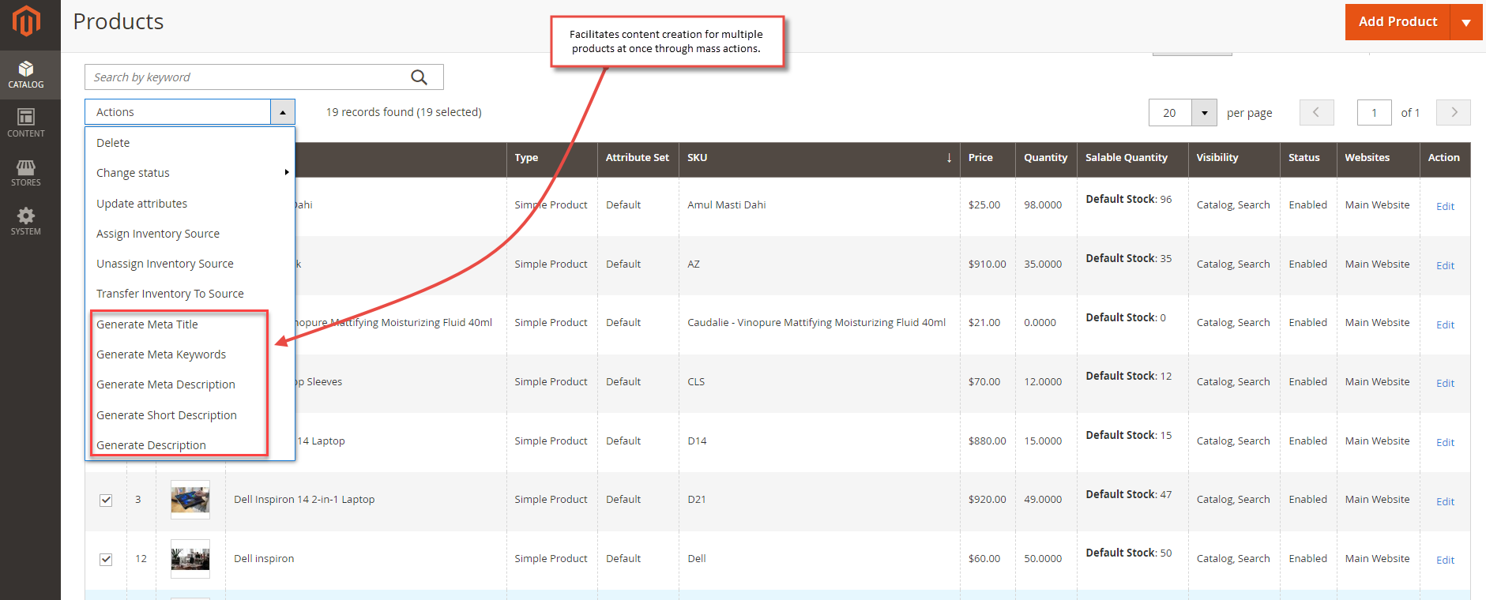Open the Content sidebar section

[x=26, y=123]
